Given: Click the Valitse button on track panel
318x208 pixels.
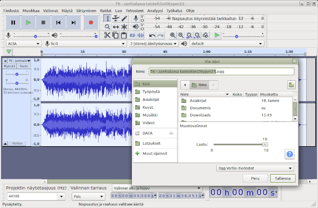Looking at the screenshot, I should coord(17,144).
